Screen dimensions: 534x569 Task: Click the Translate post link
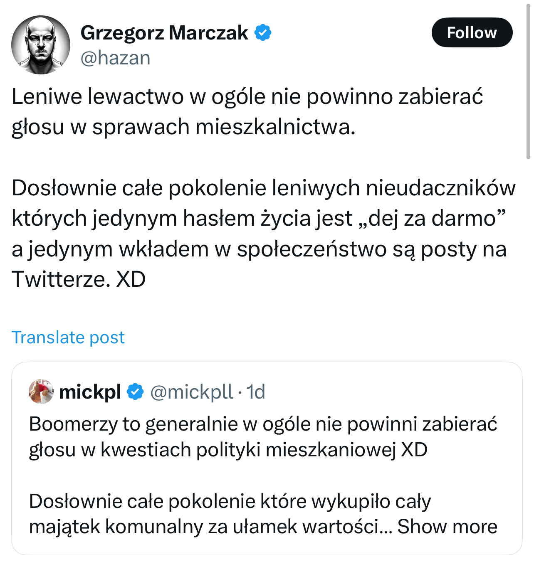point(68,337)
